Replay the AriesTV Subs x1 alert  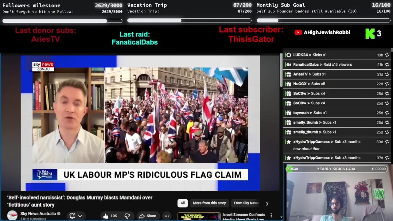[x=387, y=74]
